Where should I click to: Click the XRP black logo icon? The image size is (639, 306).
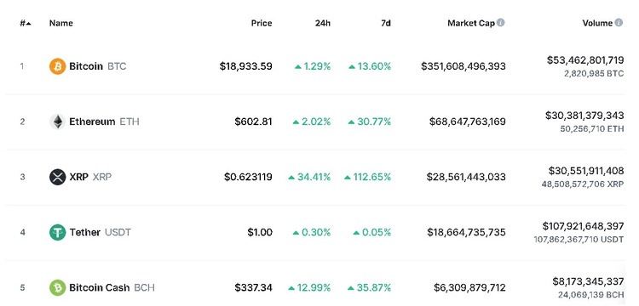coord(57,177)
